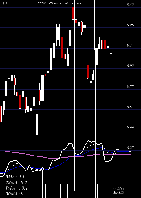Click the 9.1 price level label

129,46
